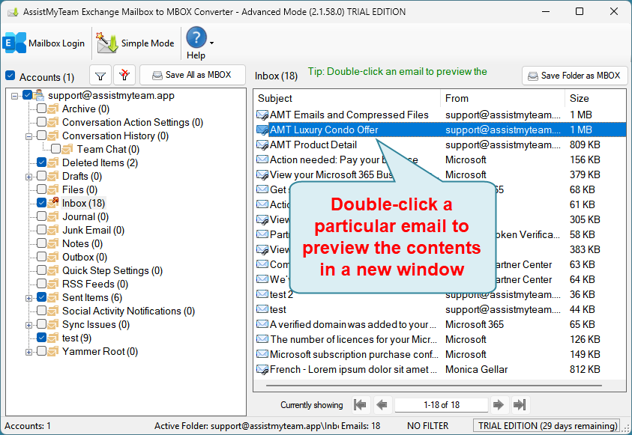Image resolution: width=632 pixels, height=435 pixels.
Task: Go to previous page of emails
Action: 382,405
